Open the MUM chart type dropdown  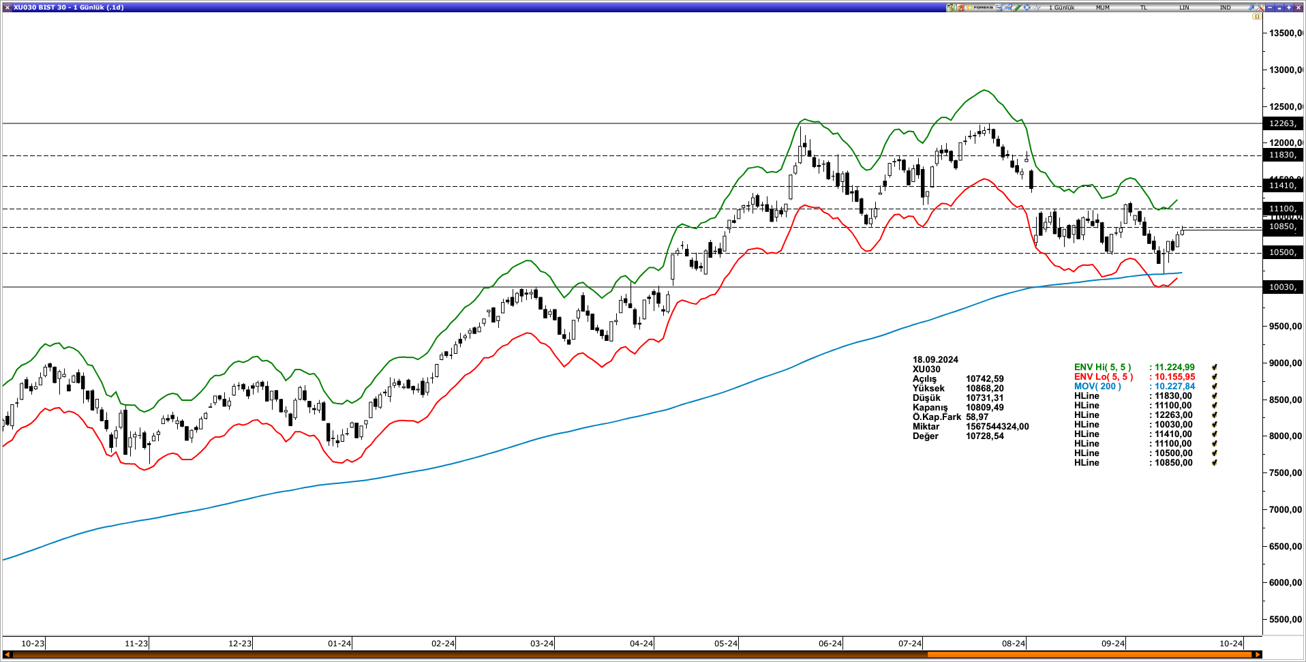[x=1103, y=7]
